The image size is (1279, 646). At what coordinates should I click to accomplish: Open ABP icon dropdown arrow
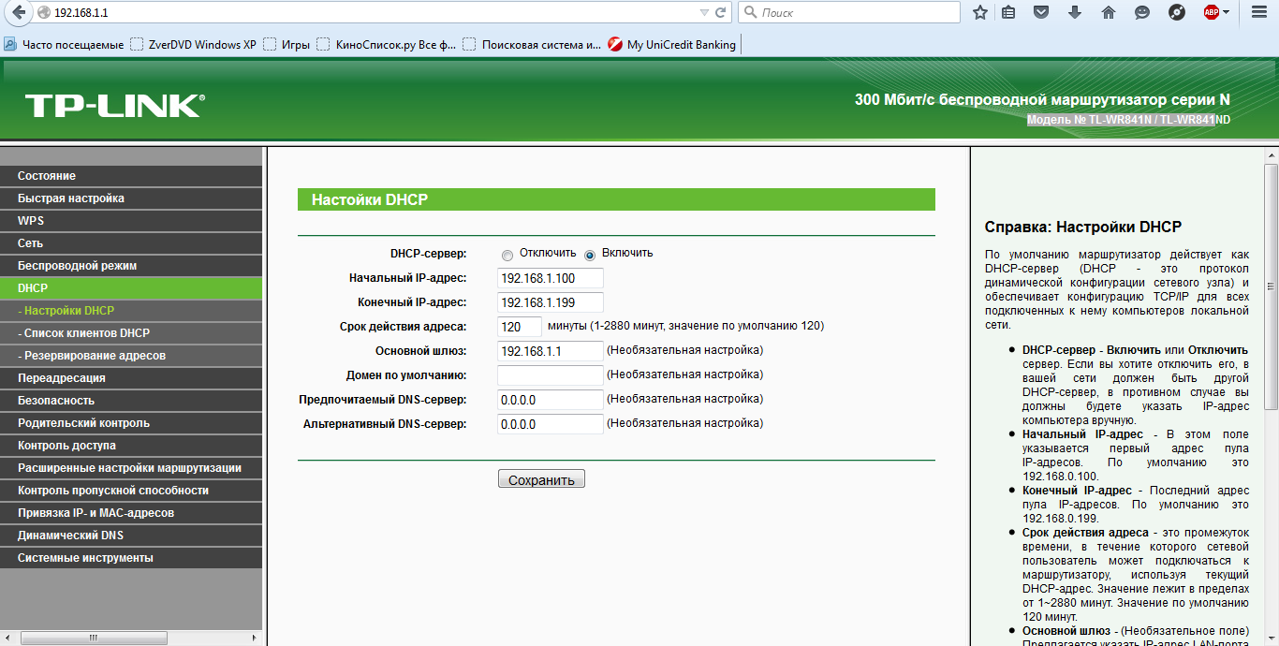pyautogui.click(x=1226, y=12)
